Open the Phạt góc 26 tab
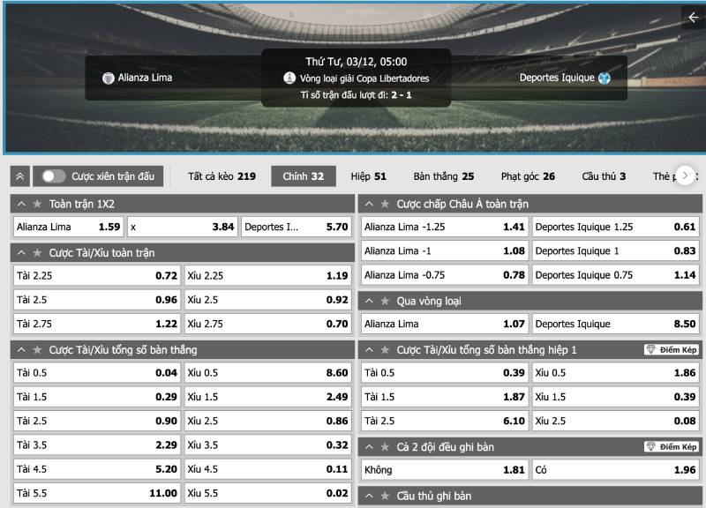The width and height of the screenshot is (706, 508). pyautogui.click(x=528, y=176)
